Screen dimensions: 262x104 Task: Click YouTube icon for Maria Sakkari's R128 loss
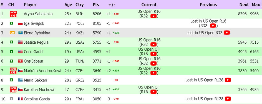point(228,80)
